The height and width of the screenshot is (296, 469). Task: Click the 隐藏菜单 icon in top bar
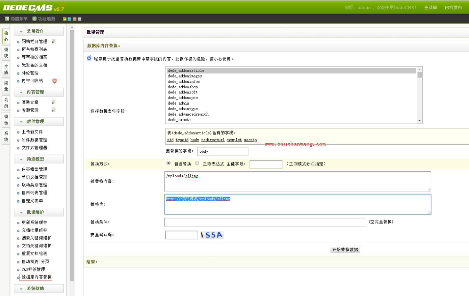click(x=7, y=19)
